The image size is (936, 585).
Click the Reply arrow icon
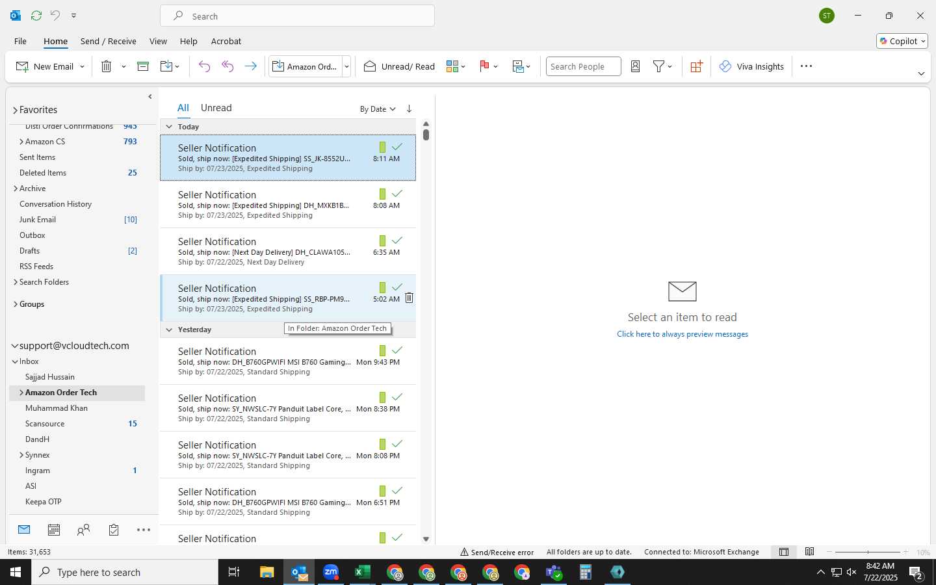pyautogui.click(x=204, y=66)
